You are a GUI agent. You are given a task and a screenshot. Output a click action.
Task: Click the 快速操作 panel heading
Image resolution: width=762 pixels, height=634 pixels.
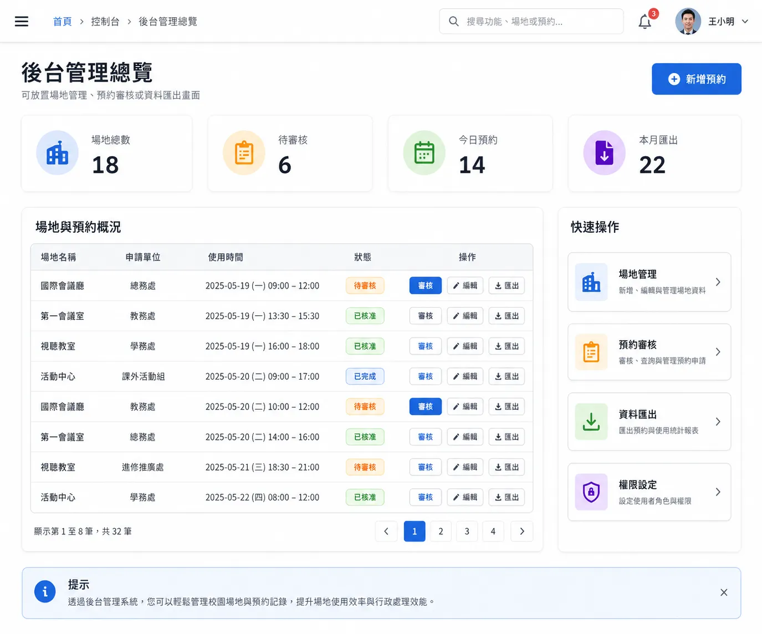point(595,227)
